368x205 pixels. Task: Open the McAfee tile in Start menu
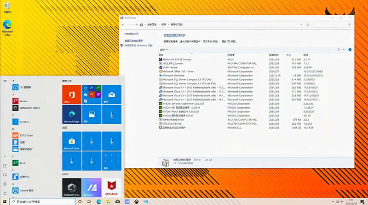112,188
